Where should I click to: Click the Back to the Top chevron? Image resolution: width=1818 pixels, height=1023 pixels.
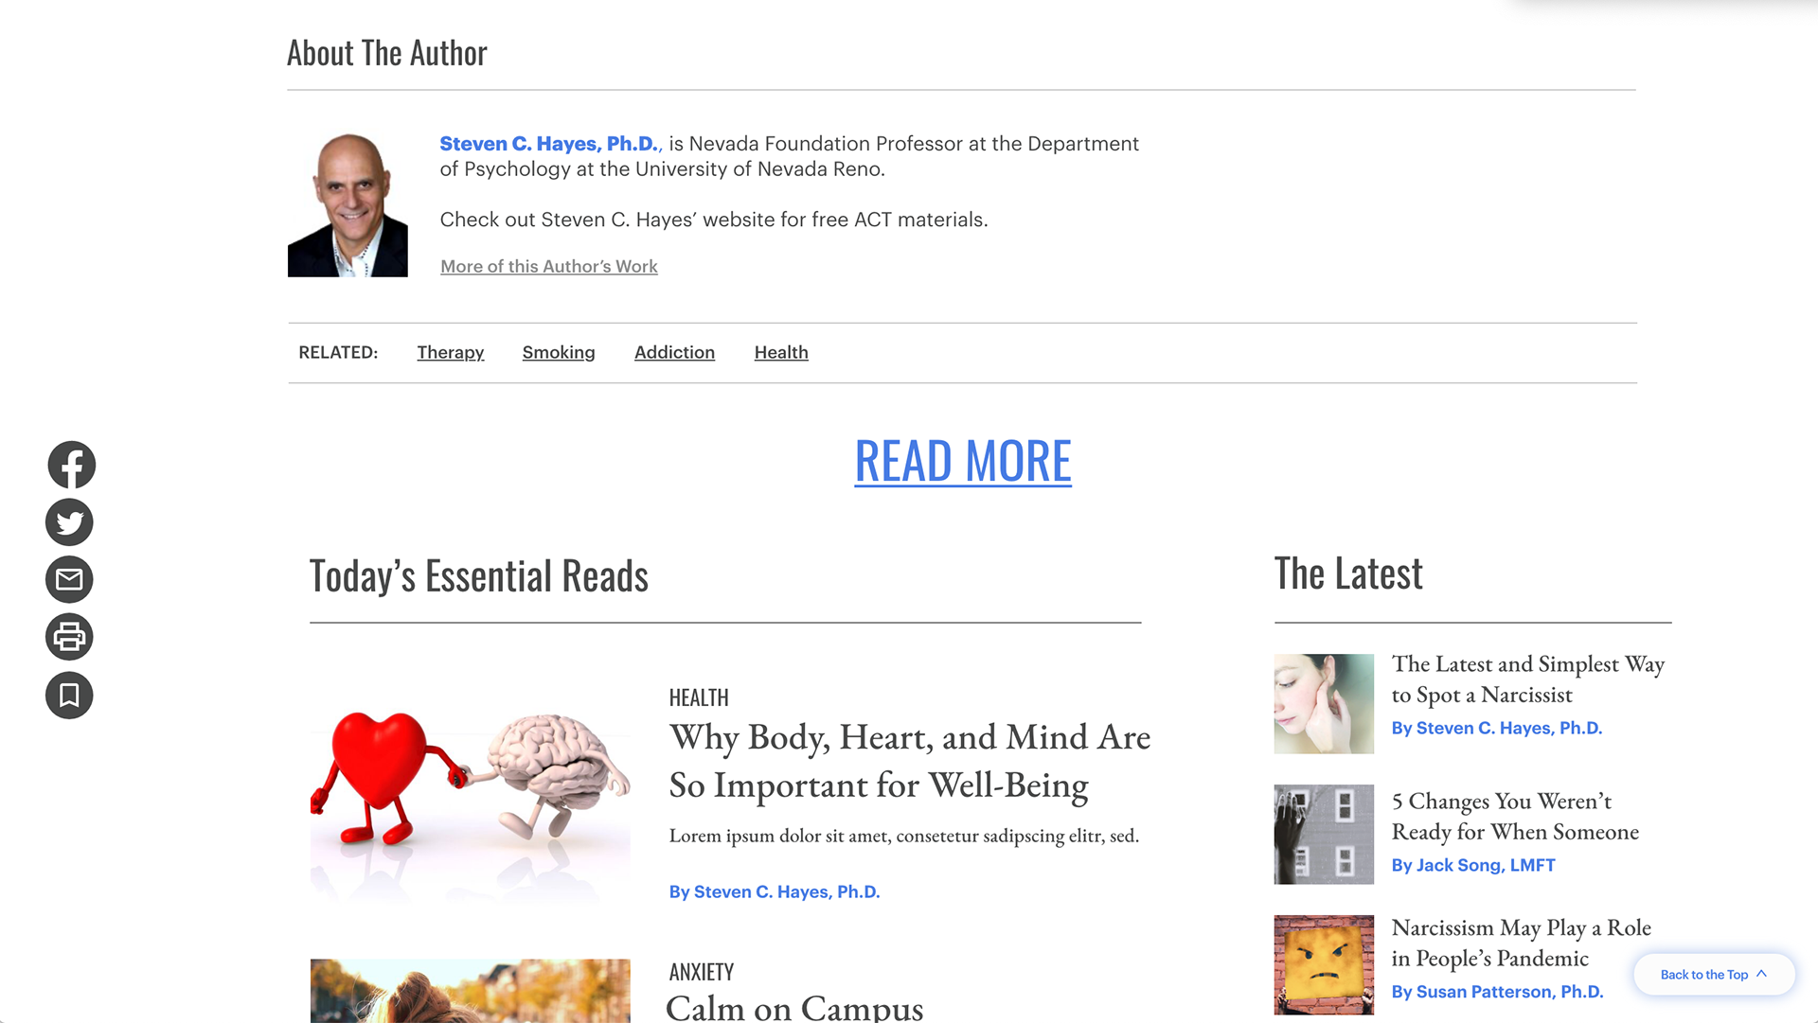click(x=1761, y=974)
